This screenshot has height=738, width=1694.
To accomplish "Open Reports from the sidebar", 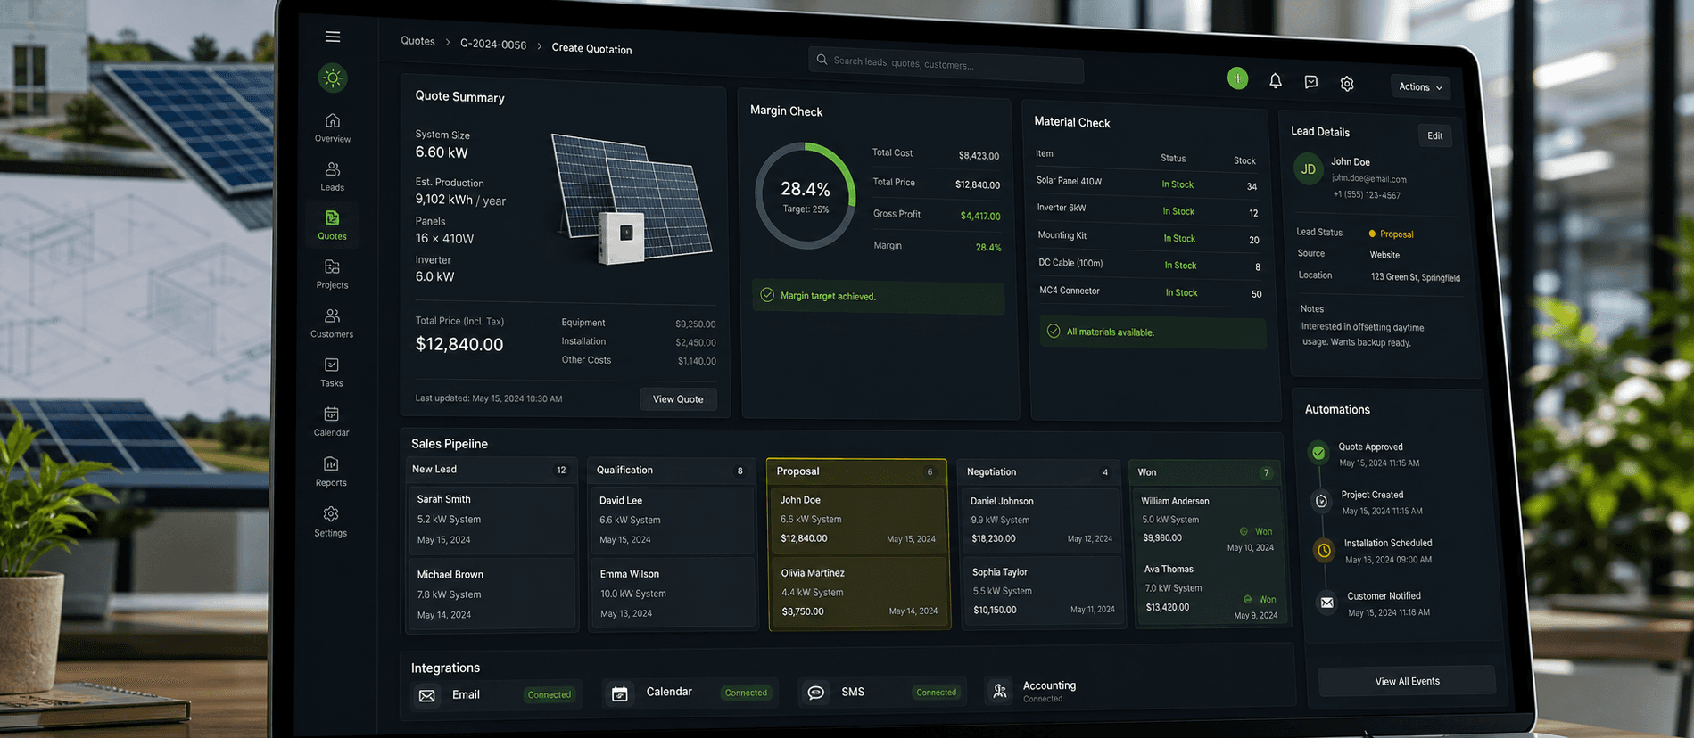I will pyautogui.click(x=331, y=471).
